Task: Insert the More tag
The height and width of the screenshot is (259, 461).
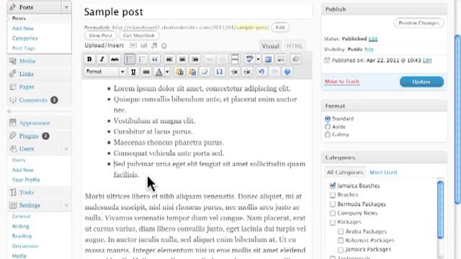Action: pyautogui.click(x=235, y=59)
